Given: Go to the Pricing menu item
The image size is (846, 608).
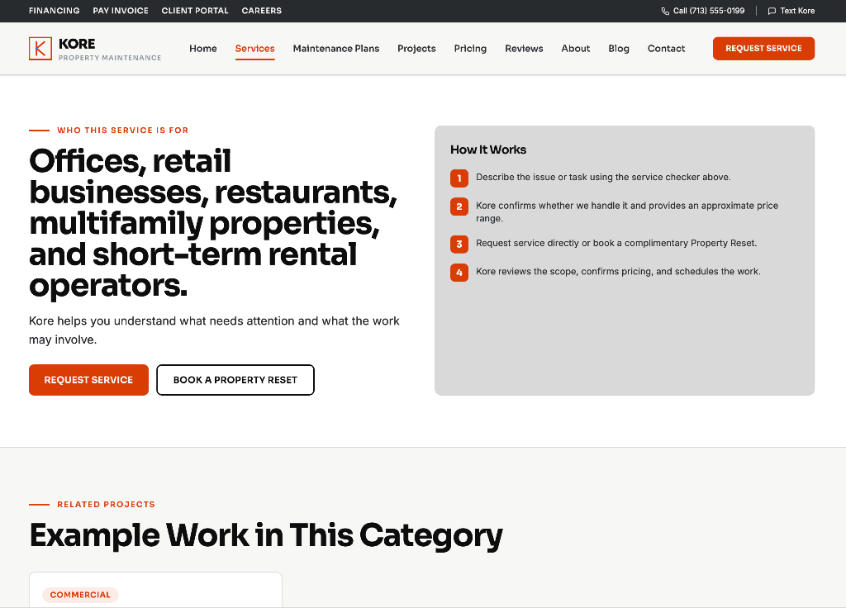Looking at the screenshot, I should click(470, 49).
